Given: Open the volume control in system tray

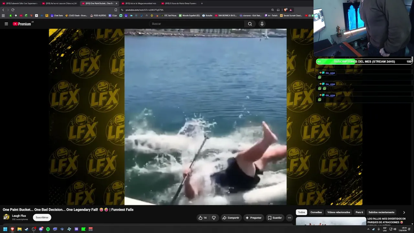Looking at the screenshot, I should coord(395,229).
